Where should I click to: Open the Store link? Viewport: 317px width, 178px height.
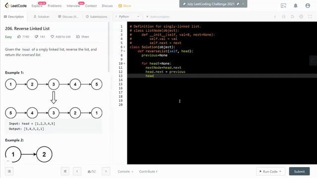coord(125,6)
